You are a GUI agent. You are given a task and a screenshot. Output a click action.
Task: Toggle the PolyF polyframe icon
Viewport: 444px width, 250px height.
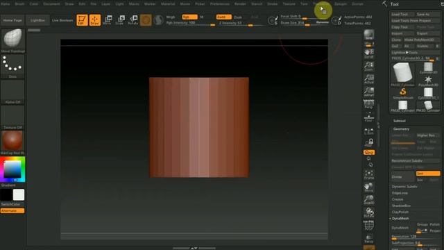coord(369,226)
